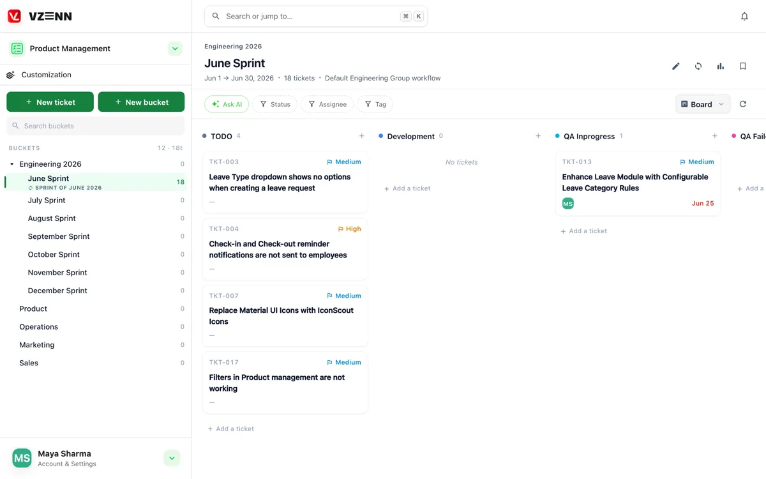Click the New ticket button
Viewport: 766px width, 479px height.
tap(50, 102)
